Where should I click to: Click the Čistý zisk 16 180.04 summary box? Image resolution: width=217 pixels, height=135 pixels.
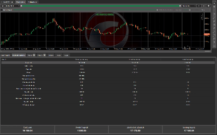(x=27, y=129)
